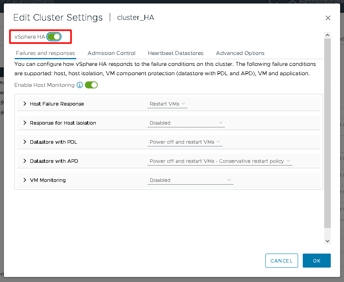Open the VM Monitoring dropdown
This screenshot has height=282, width=344.
[190, 180]
